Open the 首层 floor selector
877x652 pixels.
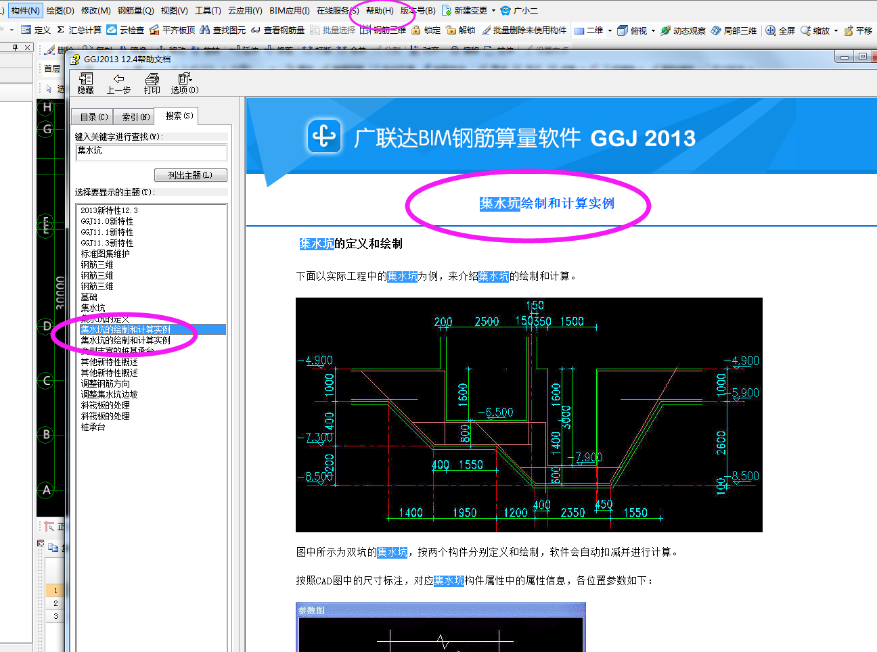click(x=53, y=68)
